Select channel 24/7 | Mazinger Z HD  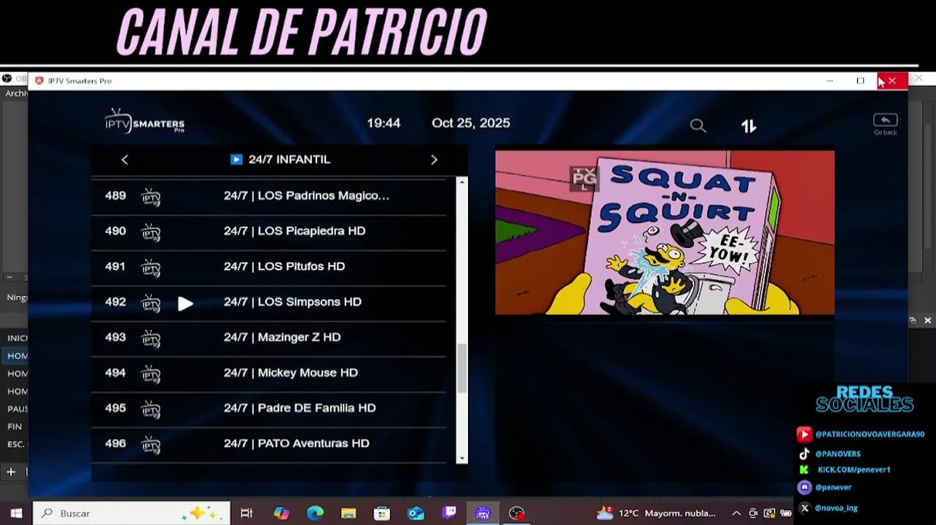click(x=268, y=338)
